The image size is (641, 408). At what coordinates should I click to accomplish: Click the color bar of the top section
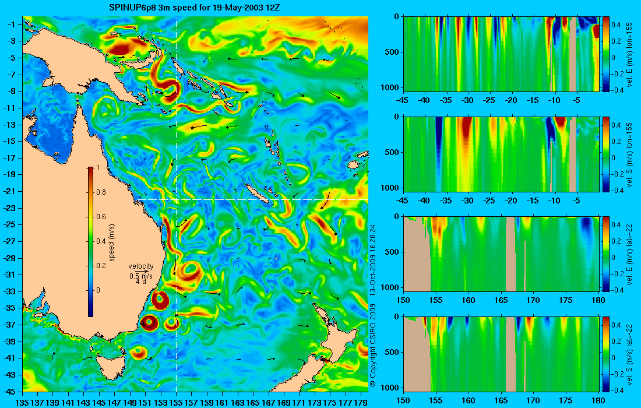(606, 54)
